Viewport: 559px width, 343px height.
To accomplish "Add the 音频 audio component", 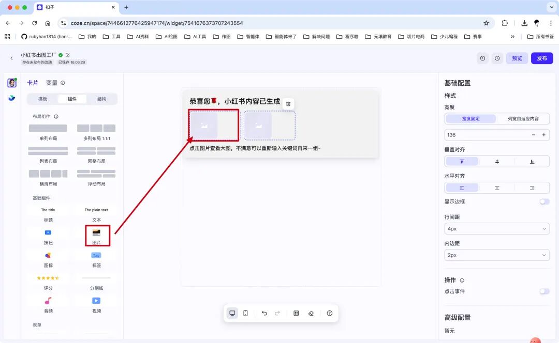I will pos(48,305).
